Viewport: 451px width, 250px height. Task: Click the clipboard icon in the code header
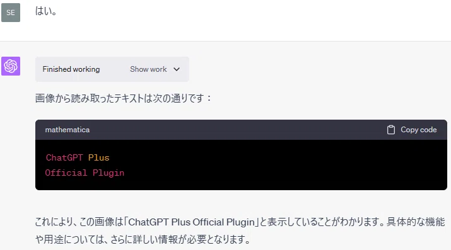391,130
